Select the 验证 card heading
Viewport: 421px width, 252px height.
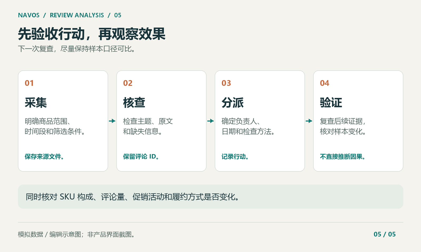pyautogui.click(x=331, y=102)
